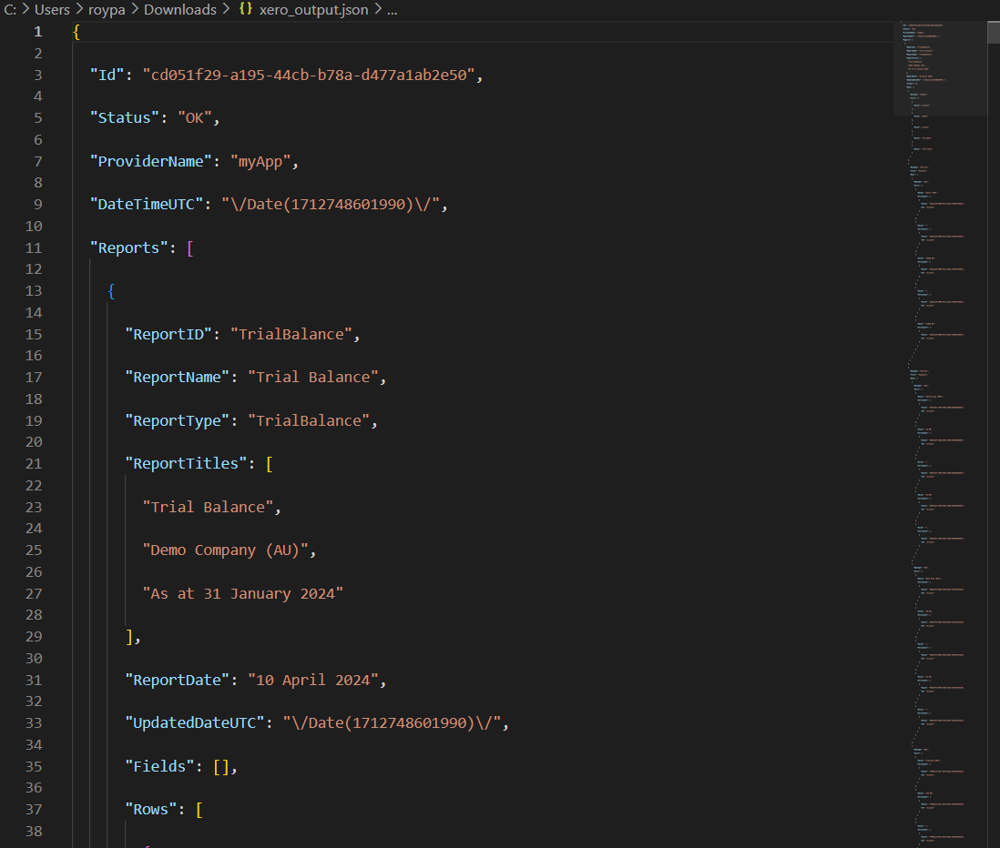
Task: Select the roypa folder breadcrumb
Action: tap(107, 10)
